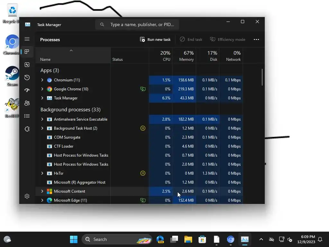This screenshot has height=247, width=329.
Task: Click suspended icon on HxTsr row
Action: pyautogui.click(x=143, y=173)
